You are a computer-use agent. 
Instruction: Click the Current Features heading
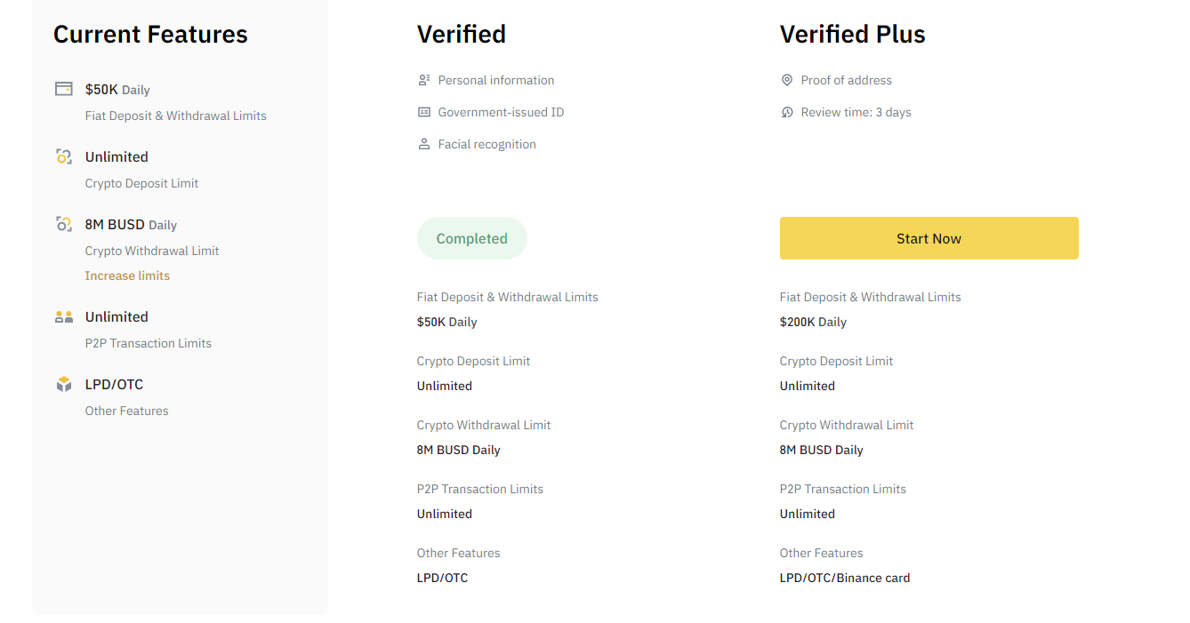click(150, 35)
